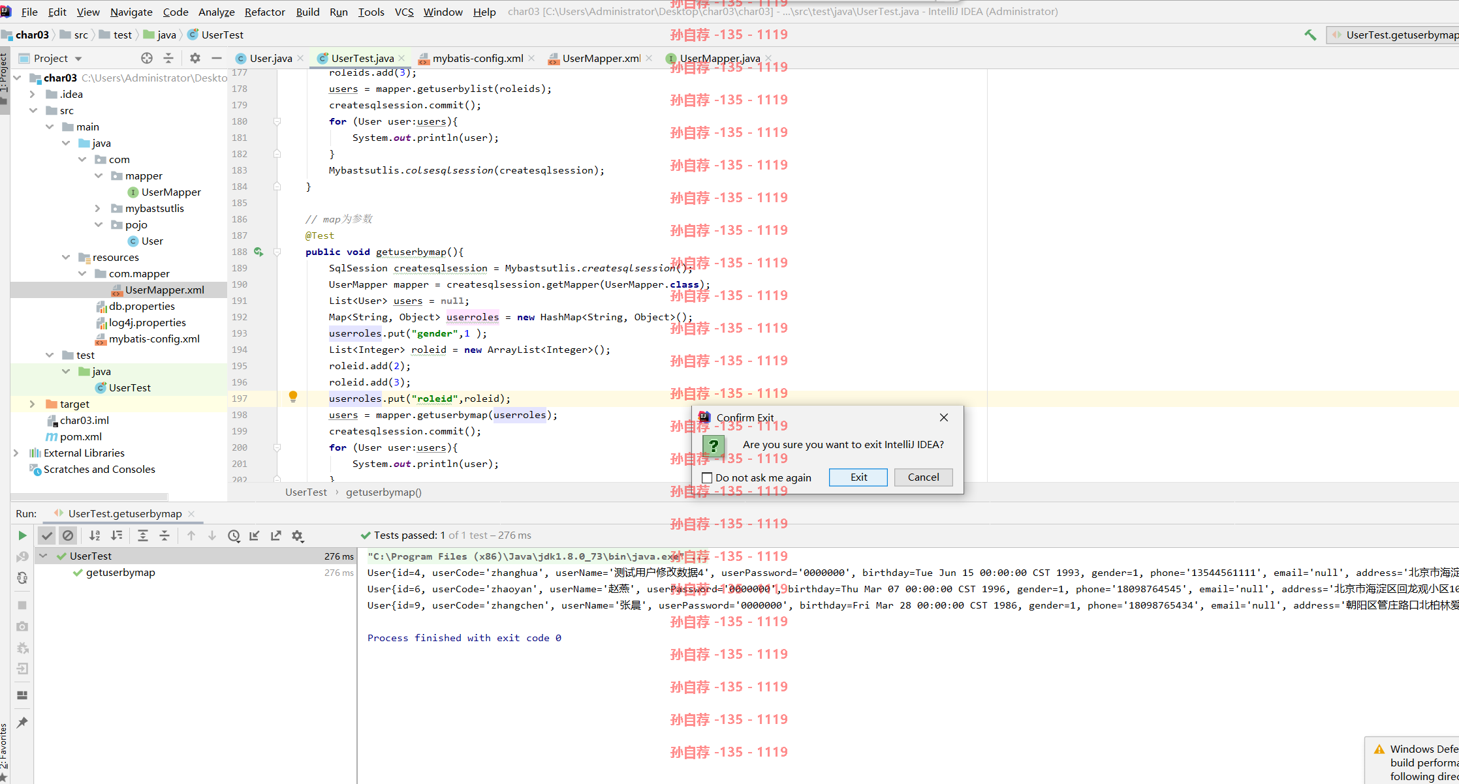
Task: Click the Restore Layout icon in the Run sidebar
Action: tap(22, 695)
